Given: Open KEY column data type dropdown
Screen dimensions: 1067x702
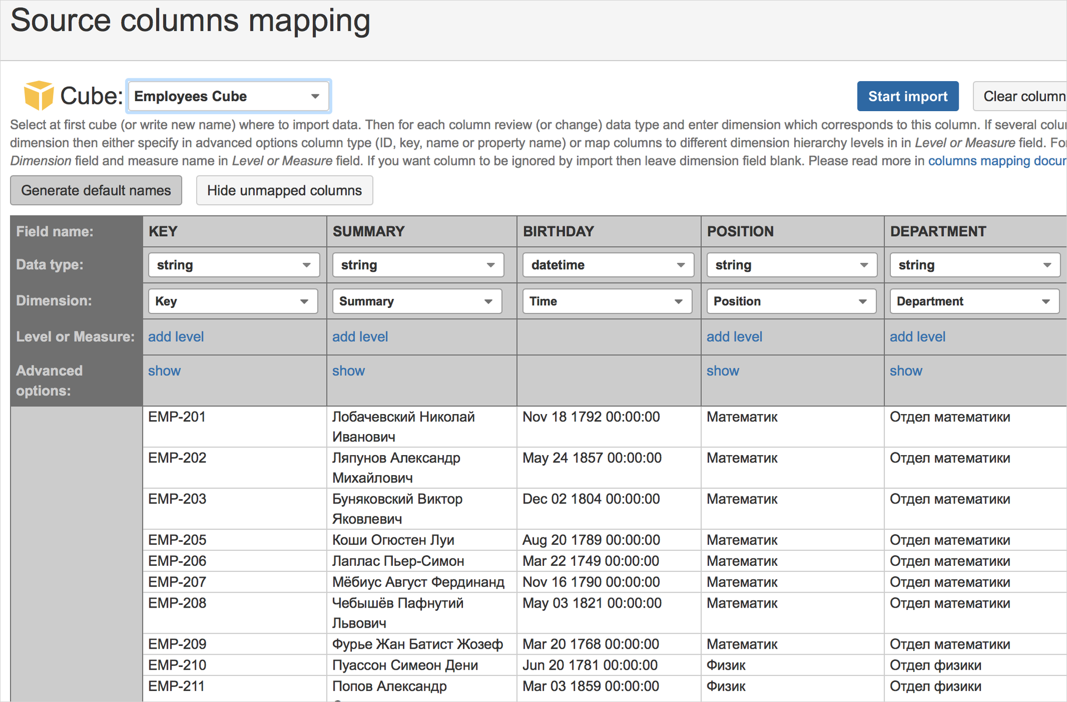Looking at the screenshot, I should pyautogui.click(x=233, y=265).
